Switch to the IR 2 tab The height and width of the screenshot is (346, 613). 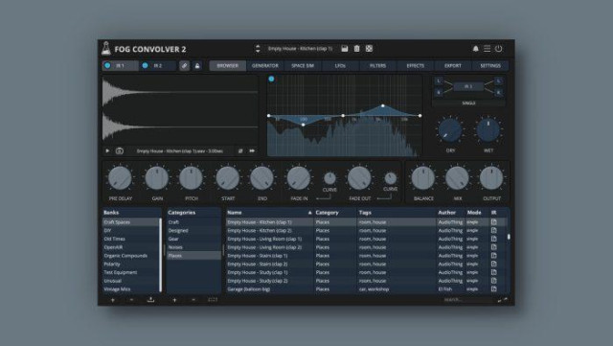click(x=157, y=66)
